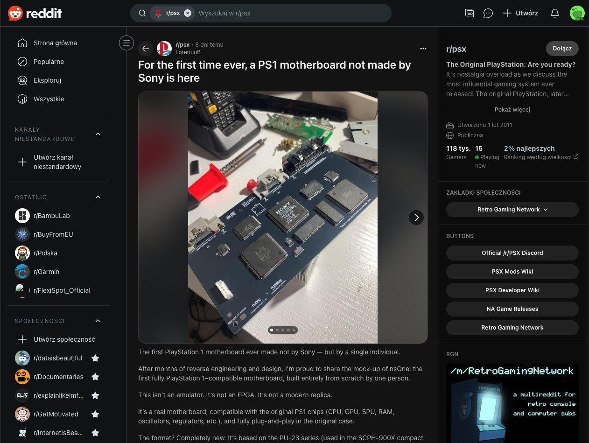Screen dimensions: 589x443
Task: Expand the Retro Gaming Network dropdown
Action: pos(512,210)
